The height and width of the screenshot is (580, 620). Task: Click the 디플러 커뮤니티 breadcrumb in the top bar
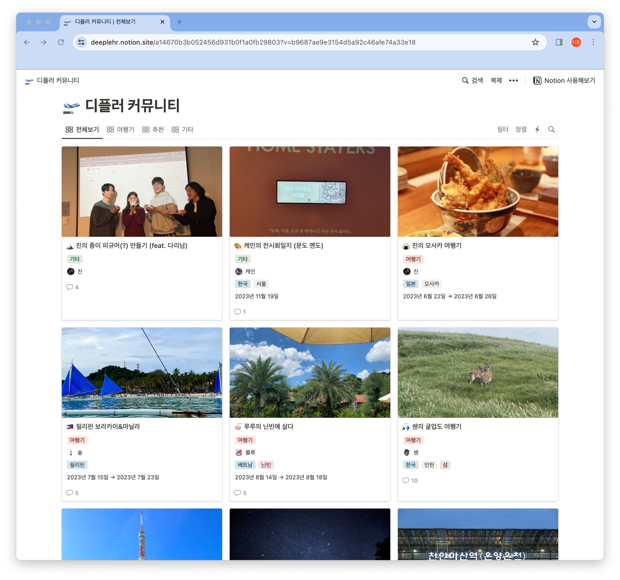point(52,81)
